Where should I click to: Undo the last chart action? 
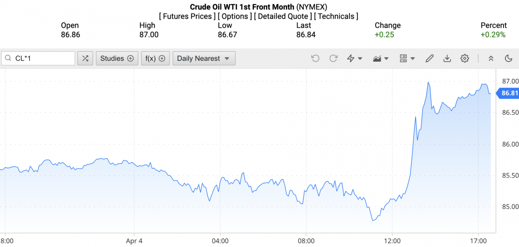(x=315, y=58)
